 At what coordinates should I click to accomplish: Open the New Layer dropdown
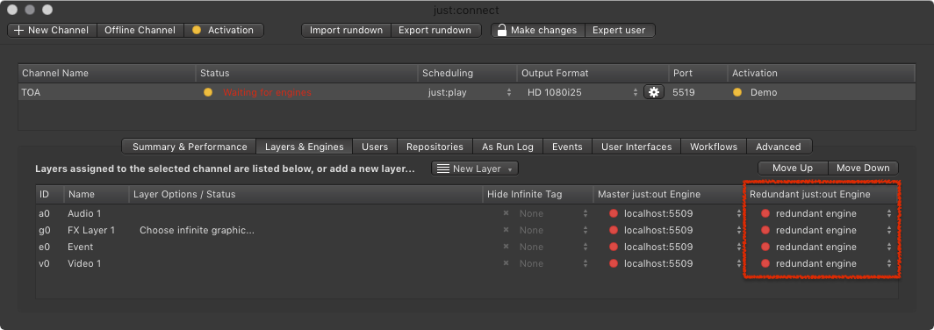[x=475, y=169]
